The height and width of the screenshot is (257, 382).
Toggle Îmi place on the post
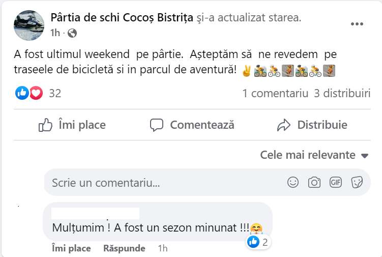point(72,125)
